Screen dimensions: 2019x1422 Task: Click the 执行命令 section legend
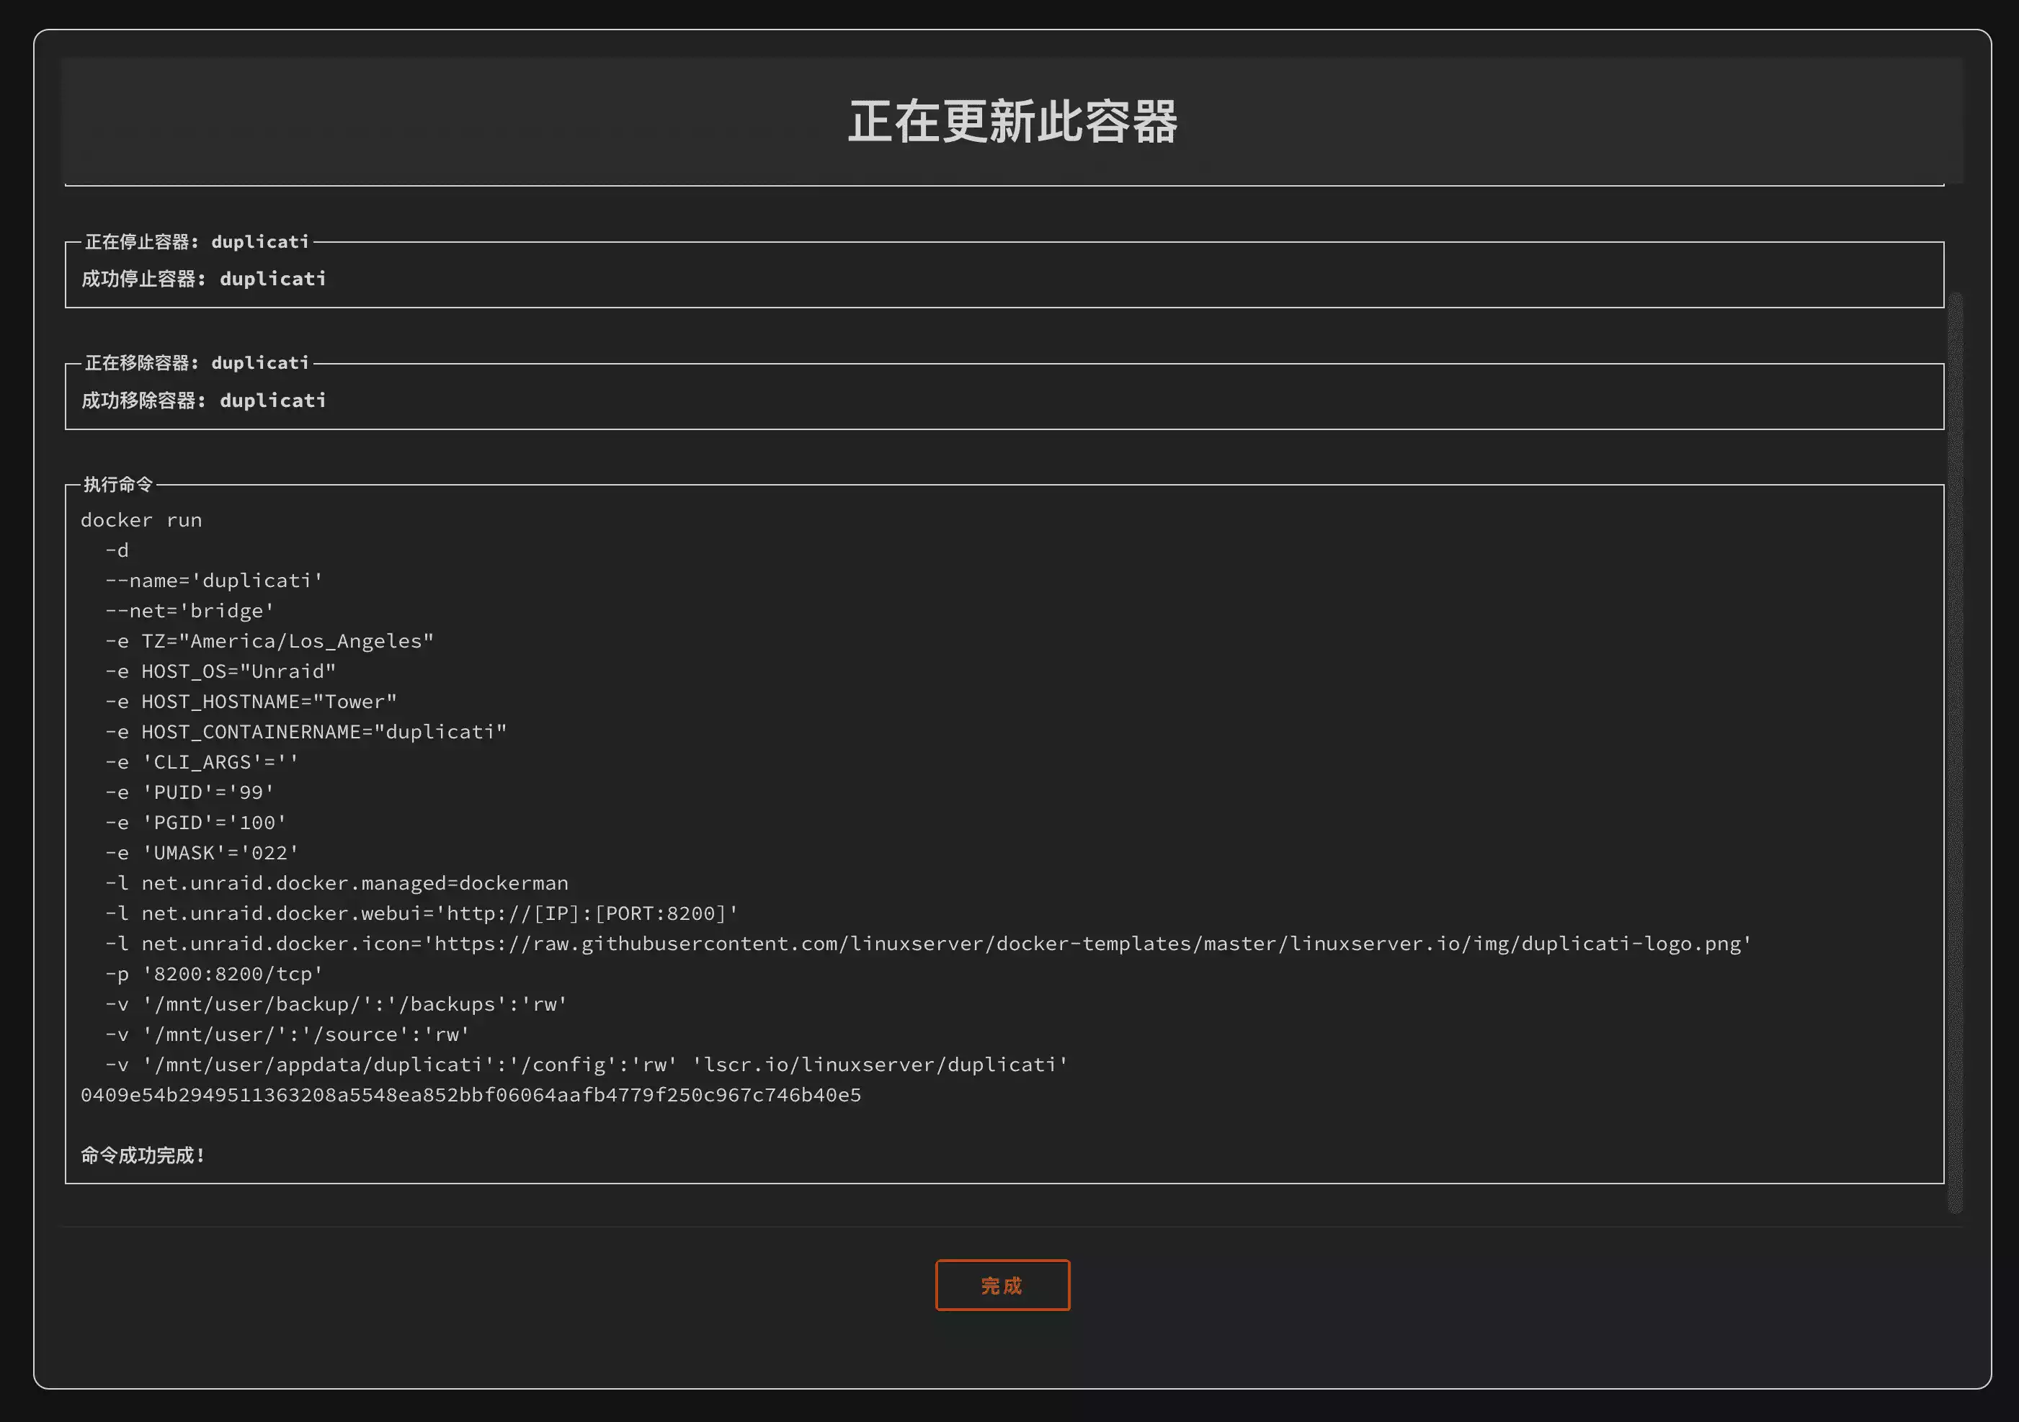click(x=118, y=484)
